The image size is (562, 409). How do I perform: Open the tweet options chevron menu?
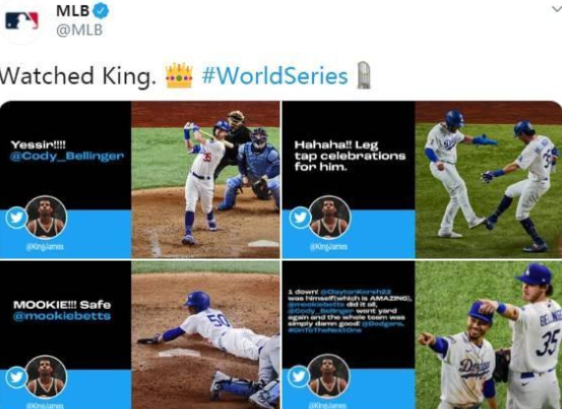point(557,9)
